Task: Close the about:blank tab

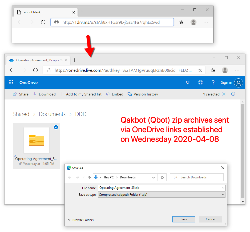Action: coord(74,12)
